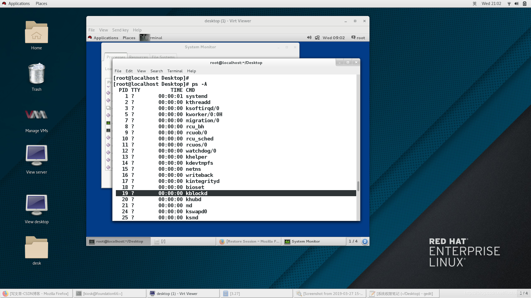Click host taskbar desktop (1) Virt Viewer button

(183, 294)
